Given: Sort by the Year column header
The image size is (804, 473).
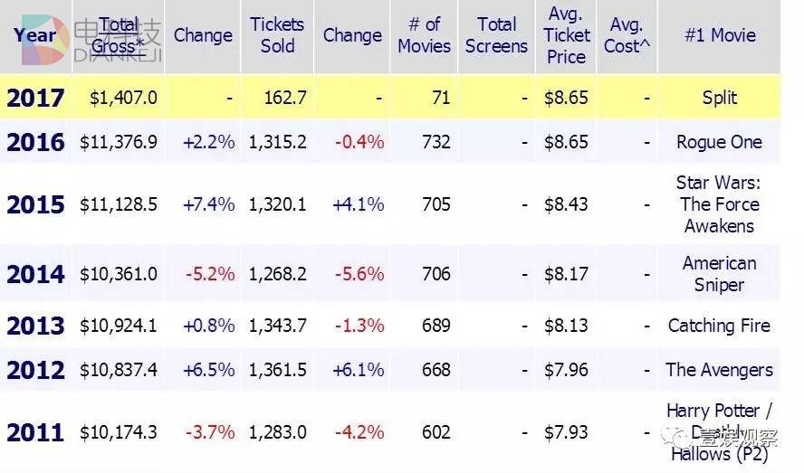Looking at the screenshot, I should tap(34, 36).
